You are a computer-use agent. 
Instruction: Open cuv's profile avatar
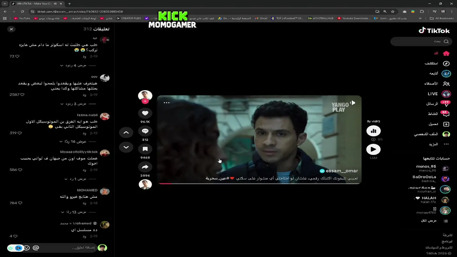pyautogui.click(x=105, y=78)
